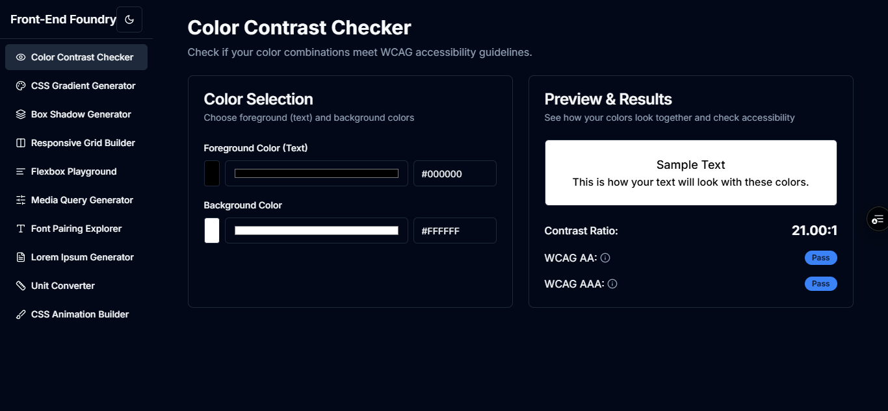This screenshot has width=888, height=411.
Task: Click the WCAG AAA Pass badge
Action: [x=820, y=283]
